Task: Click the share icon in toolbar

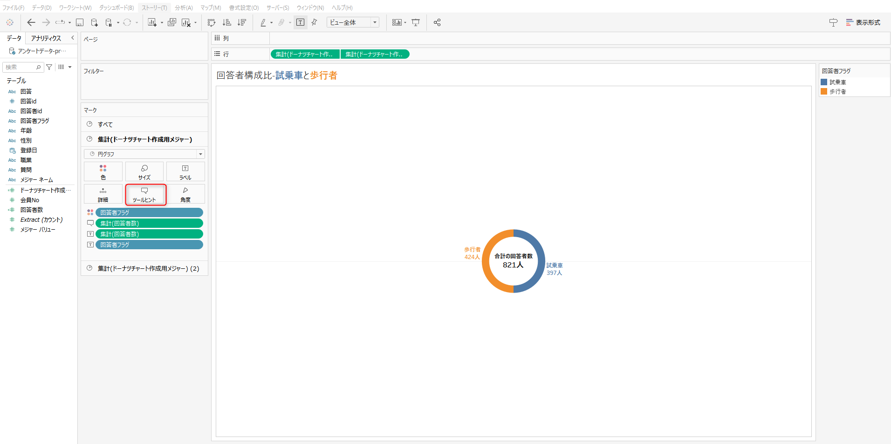Action: tap(437, 22)
